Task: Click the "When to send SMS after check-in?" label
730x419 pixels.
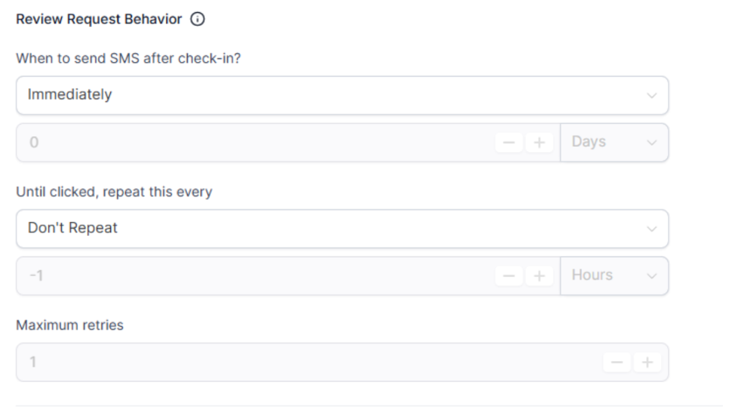Action: tap(133, 59)
